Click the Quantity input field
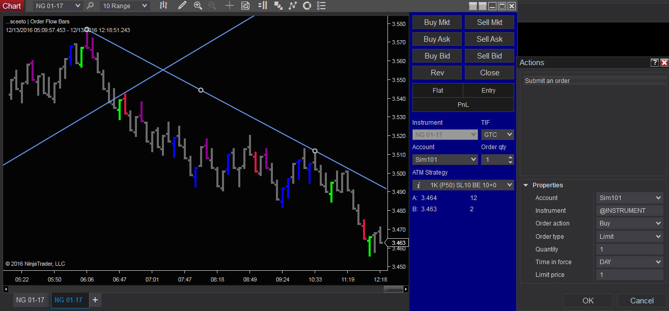The height and width of the screenshot is (311, 669). [630, 249]
